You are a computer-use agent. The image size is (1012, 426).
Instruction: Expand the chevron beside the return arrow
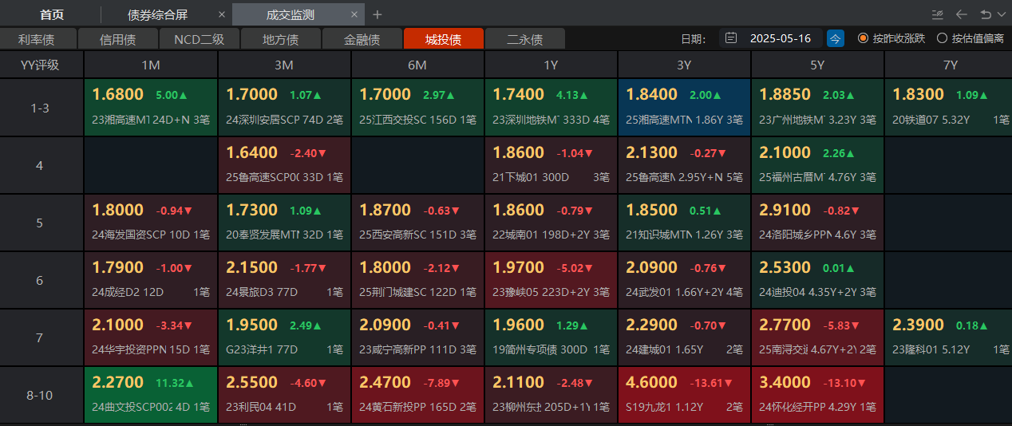[x=1000, y=14]
